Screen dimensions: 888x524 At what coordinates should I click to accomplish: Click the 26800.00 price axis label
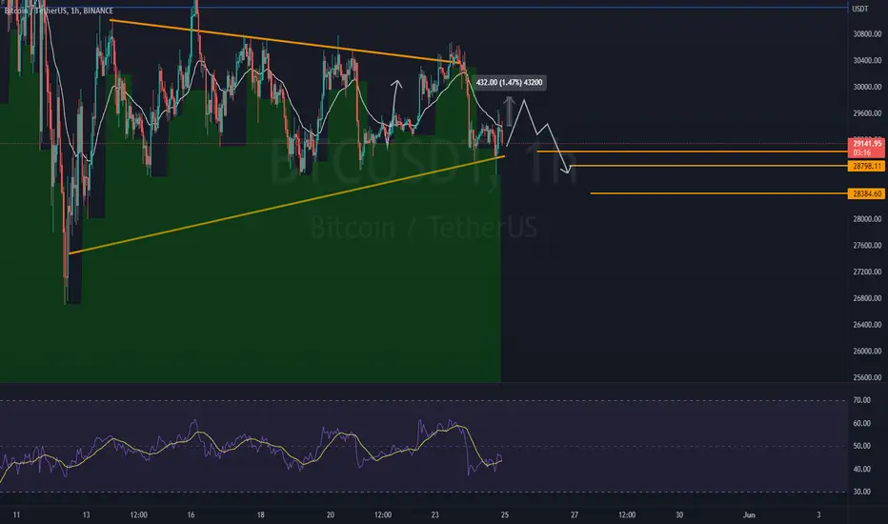[x=867, y=298]
